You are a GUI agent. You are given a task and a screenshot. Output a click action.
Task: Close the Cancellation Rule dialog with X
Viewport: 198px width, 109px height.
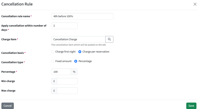coord(195,4)
